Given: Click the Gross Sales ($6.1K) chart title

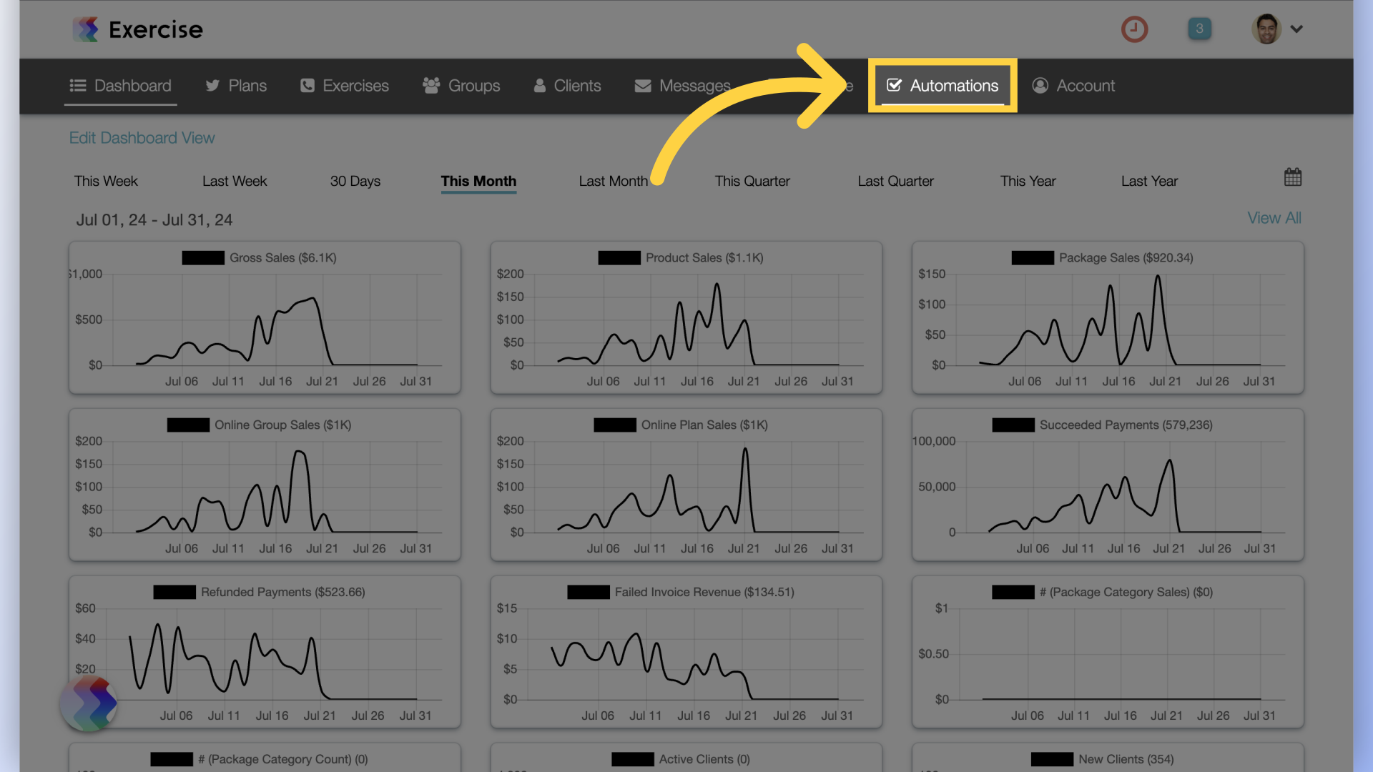Looking at the screenshot, I should pos(283,258).
